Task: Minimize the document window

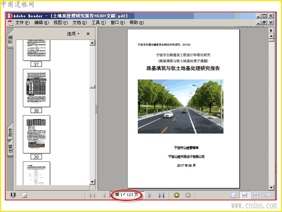Action: tap(258, 23)
